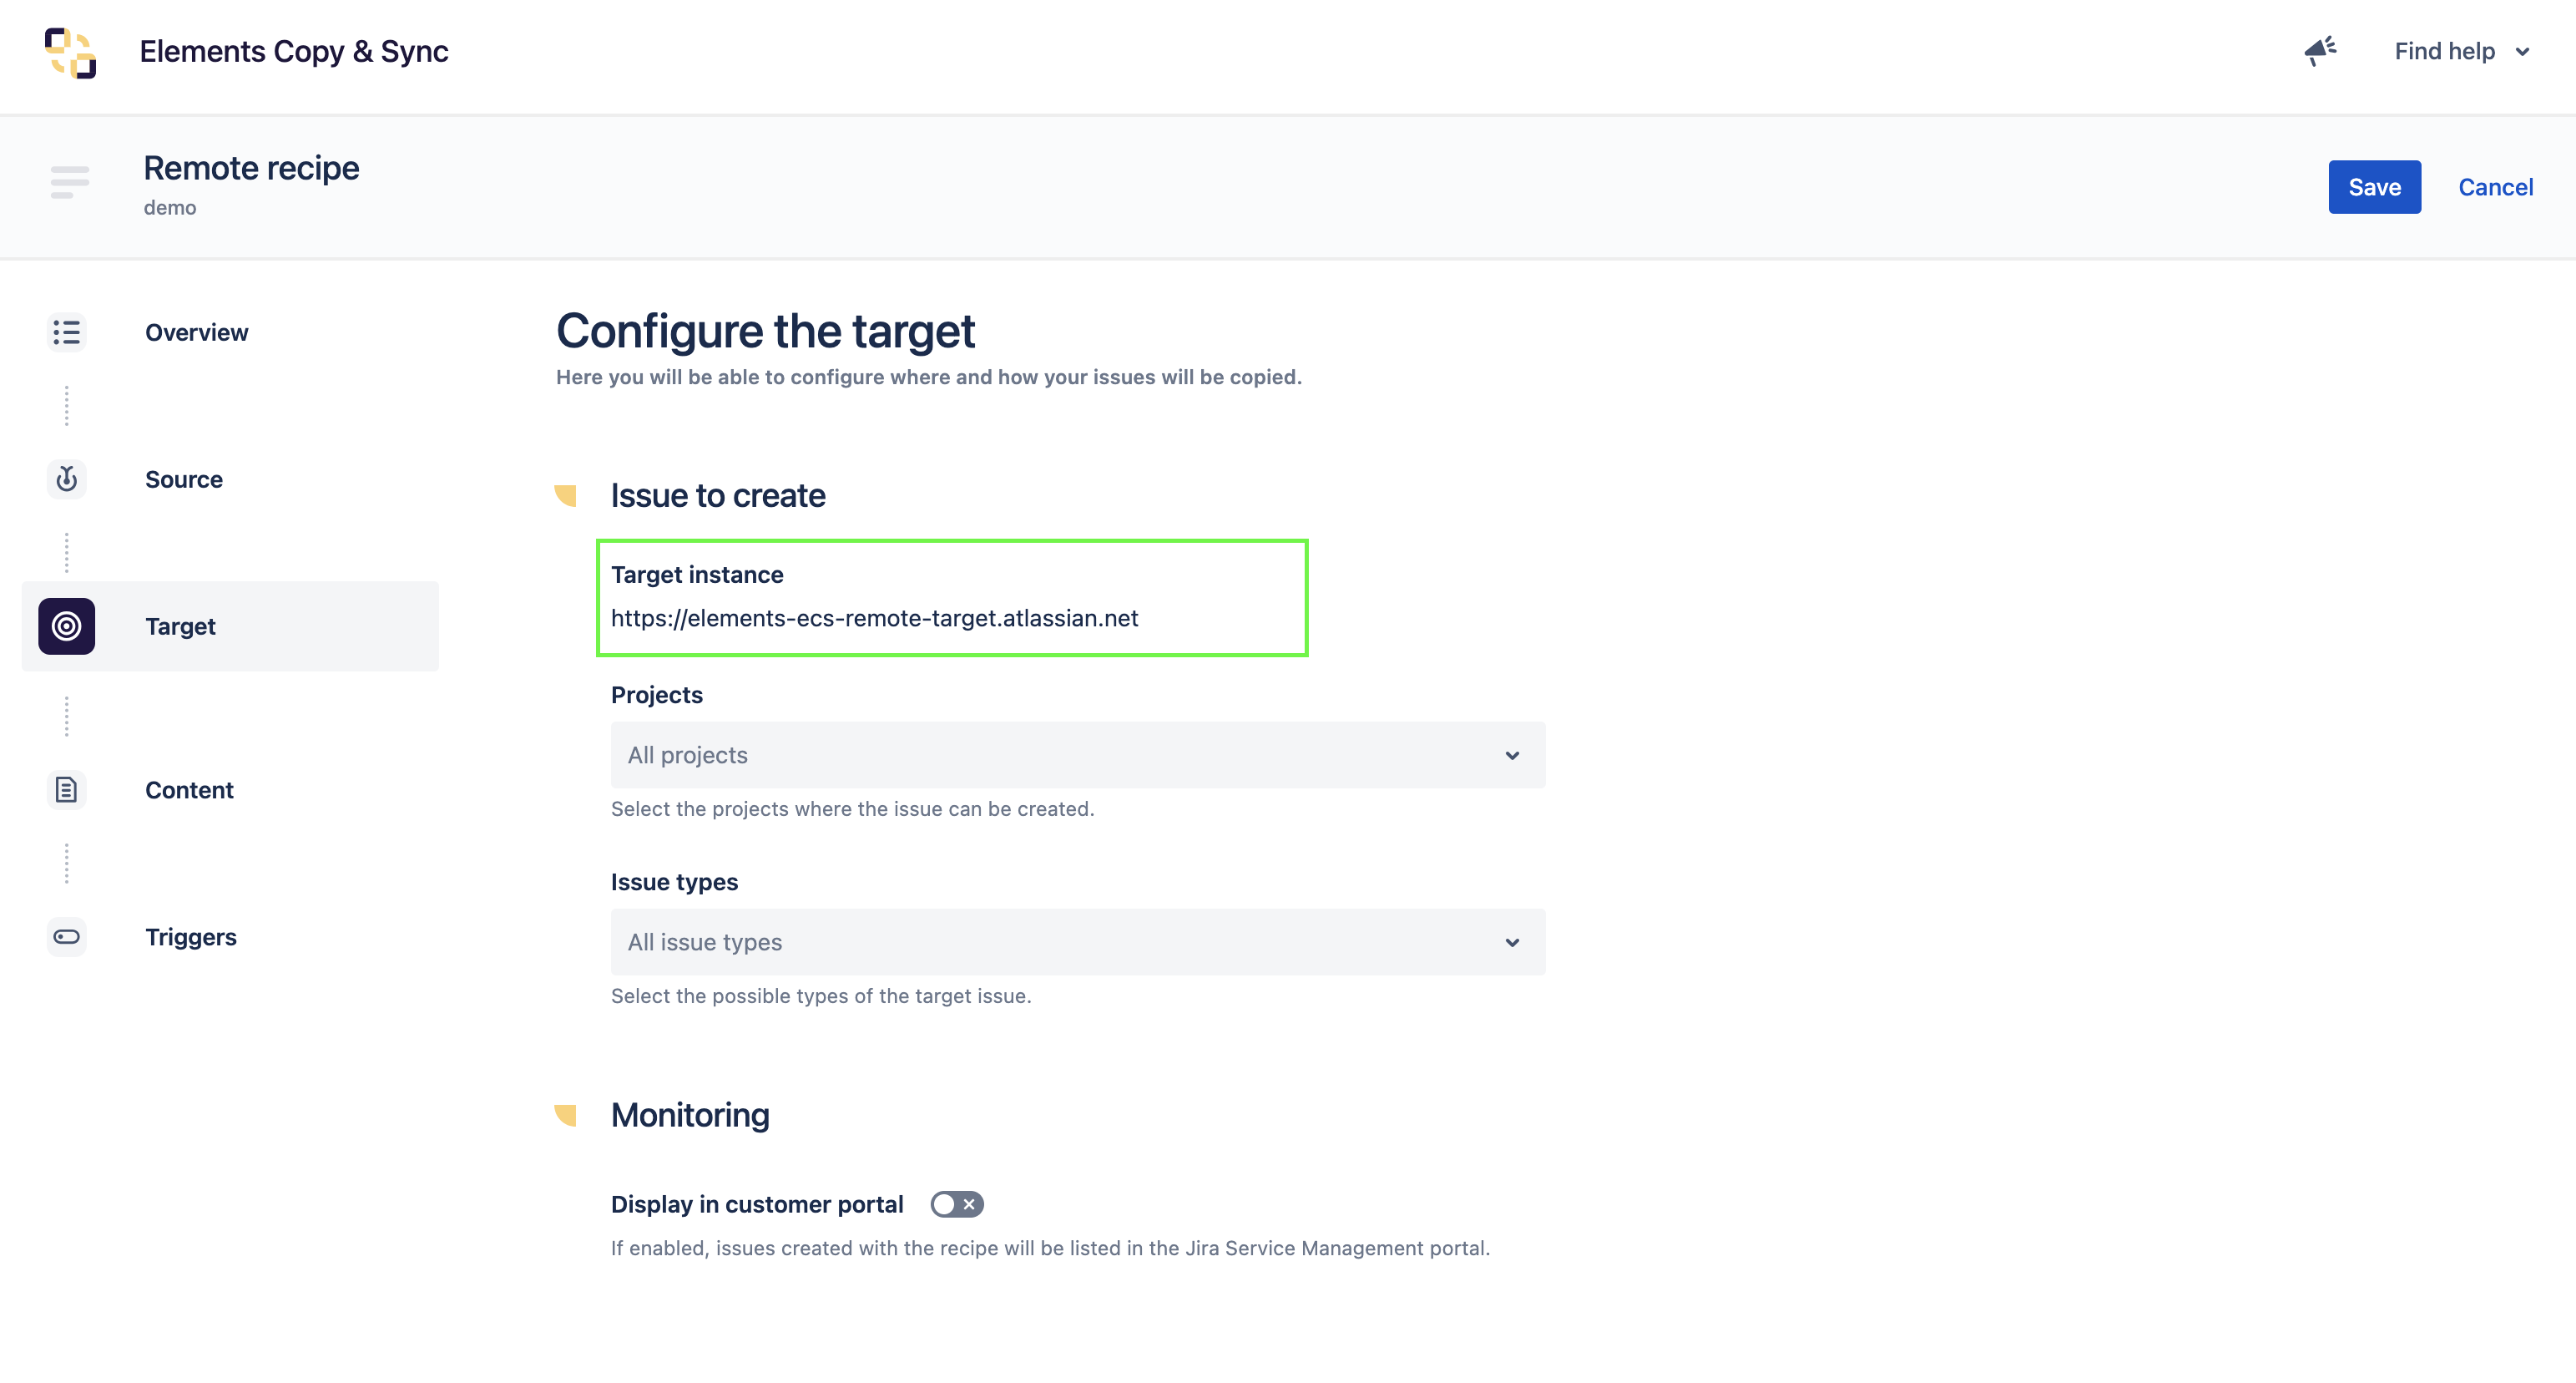Click the Display in customer portal label
The width and height of the screenshot is (2576, 1383).
(757, 1204)
